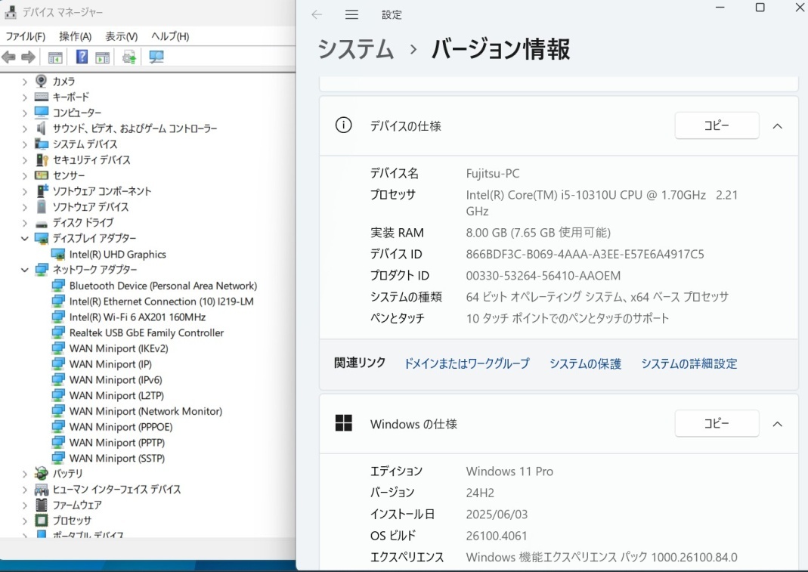Click the sound controller speaker icon
Screen dimensions: 808x572
[42, 128]
